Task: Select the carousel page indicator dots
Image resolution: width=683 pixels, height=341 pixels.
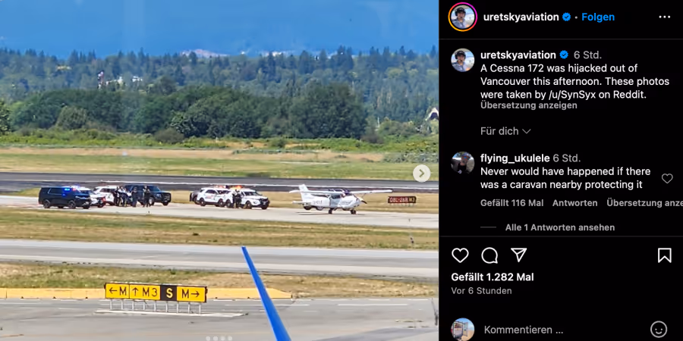Action: click(219, 338)
